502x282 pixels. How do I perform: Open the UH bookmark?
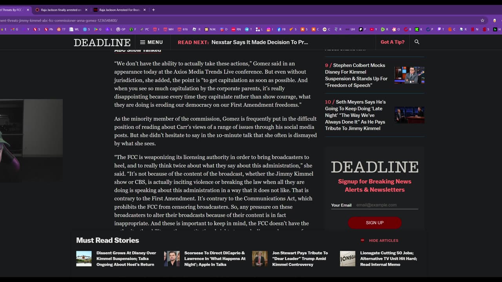(351, 29)
